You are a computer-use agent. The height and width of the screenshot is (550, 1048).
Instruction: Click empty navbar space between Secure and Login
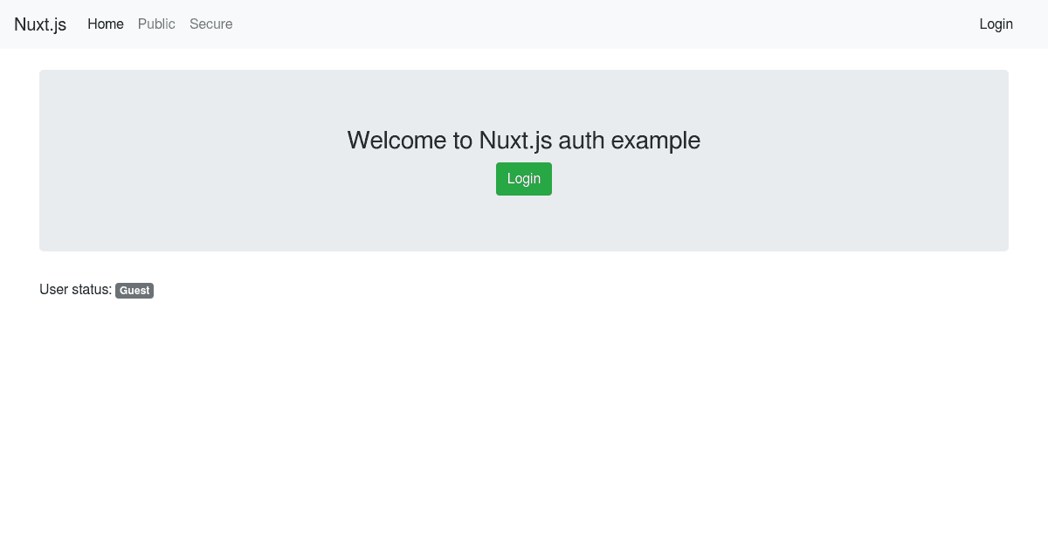tap(603, 24)
